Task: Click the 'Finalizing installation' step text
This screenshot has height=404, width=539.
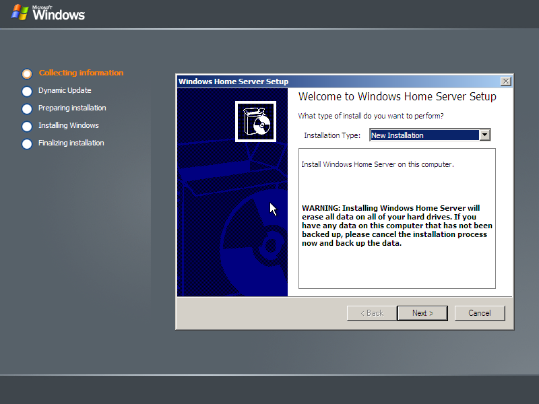Action: point(71,143)
